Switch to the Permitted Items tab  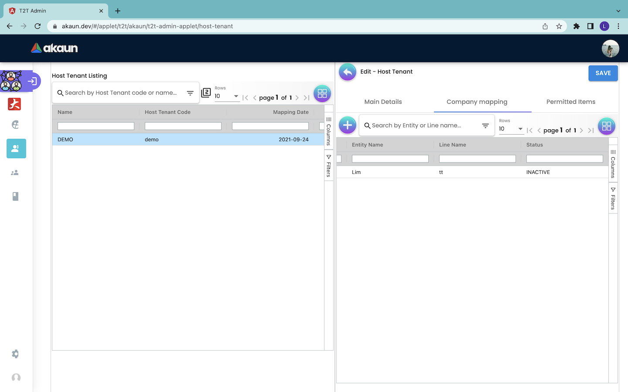570,102
